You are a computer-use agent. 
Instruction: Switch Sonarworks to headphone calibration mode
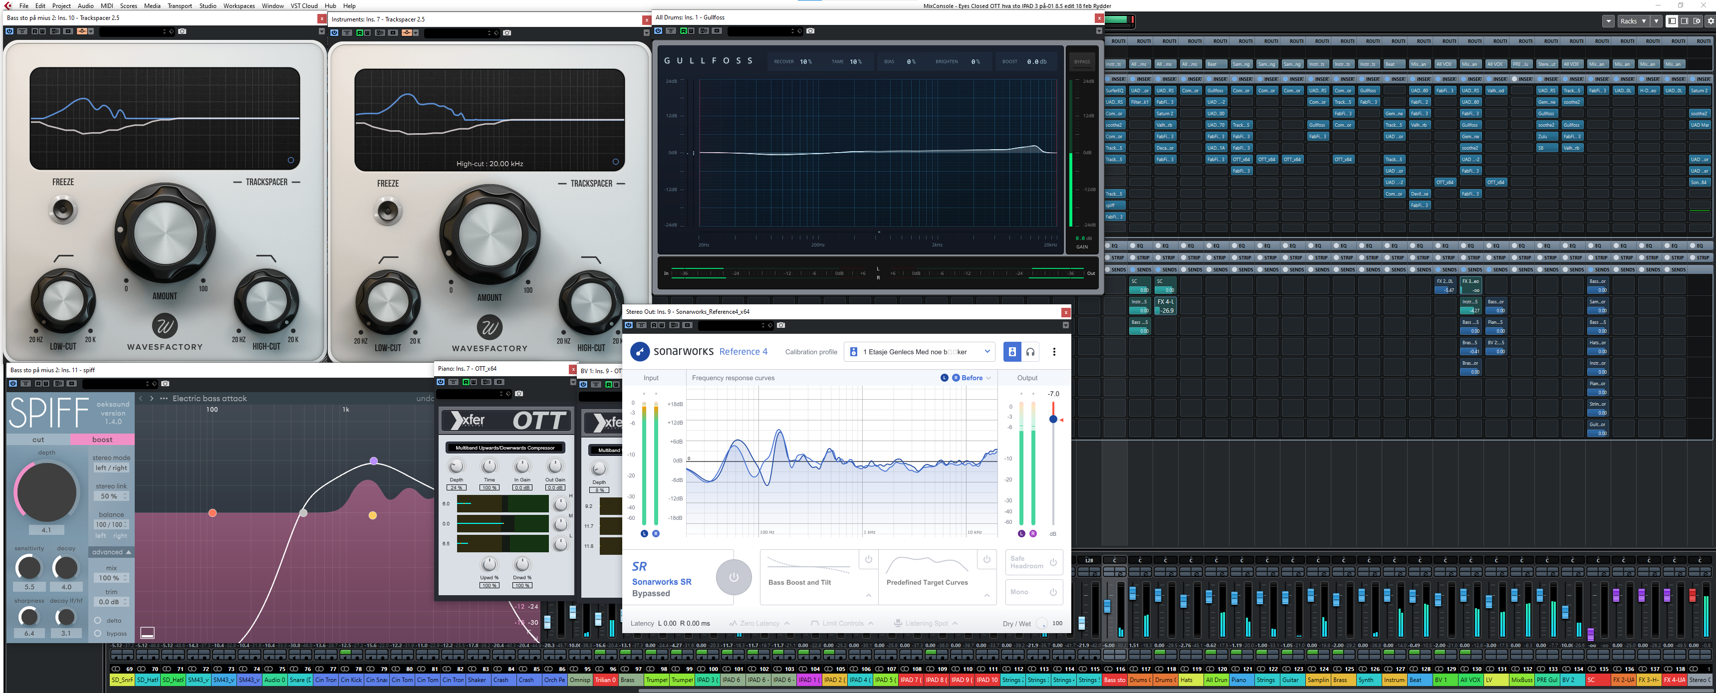coord(1030,352)
